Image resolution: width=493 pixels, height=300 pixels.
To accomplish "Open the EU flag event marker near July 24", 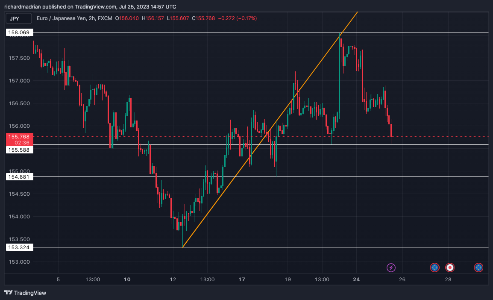I will [434, 268].
